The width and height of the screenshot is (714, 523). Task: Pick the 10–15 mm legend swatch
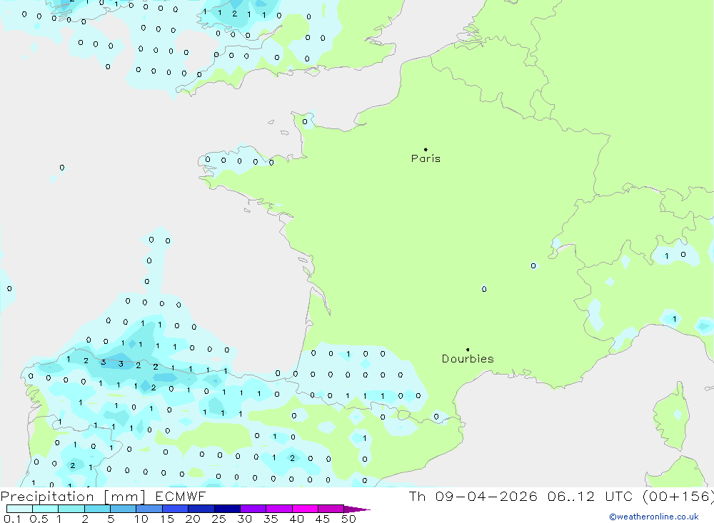[x=149, y=509]
